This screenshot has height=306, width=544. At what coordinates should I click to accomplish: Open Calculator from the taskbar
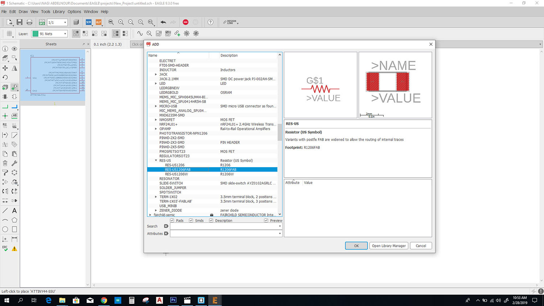tap(132, 300)
